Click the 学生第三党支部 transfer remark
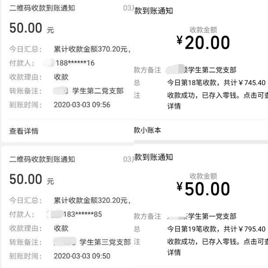Screen dimensions: 268x268 click(x=105, y=242)
